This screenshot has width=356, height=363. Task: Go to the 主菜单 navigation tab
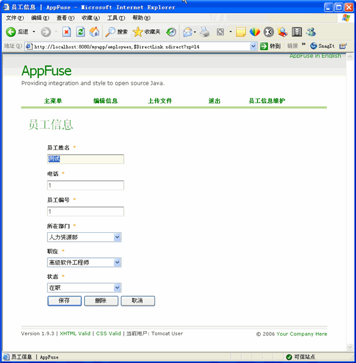click(x=53, y=101)
